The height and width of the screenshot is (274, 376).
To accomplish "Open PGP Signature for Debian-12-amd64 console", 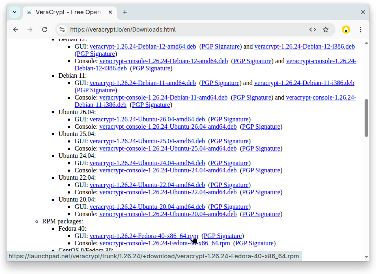I will coord(252,61).
